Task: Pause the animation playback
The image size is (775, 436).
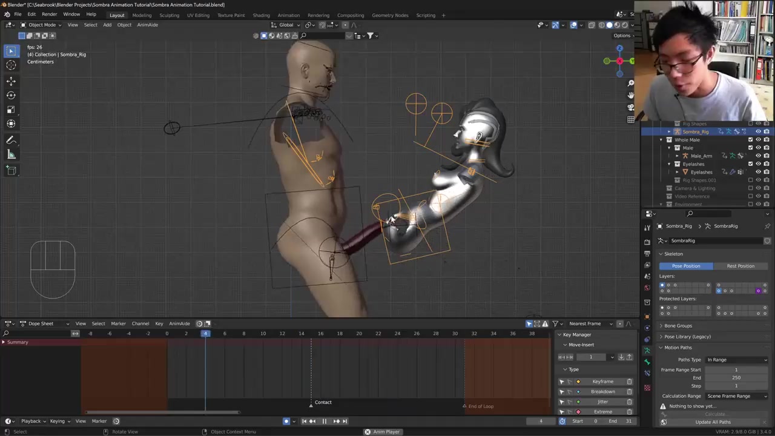Action: click(324, 421)
